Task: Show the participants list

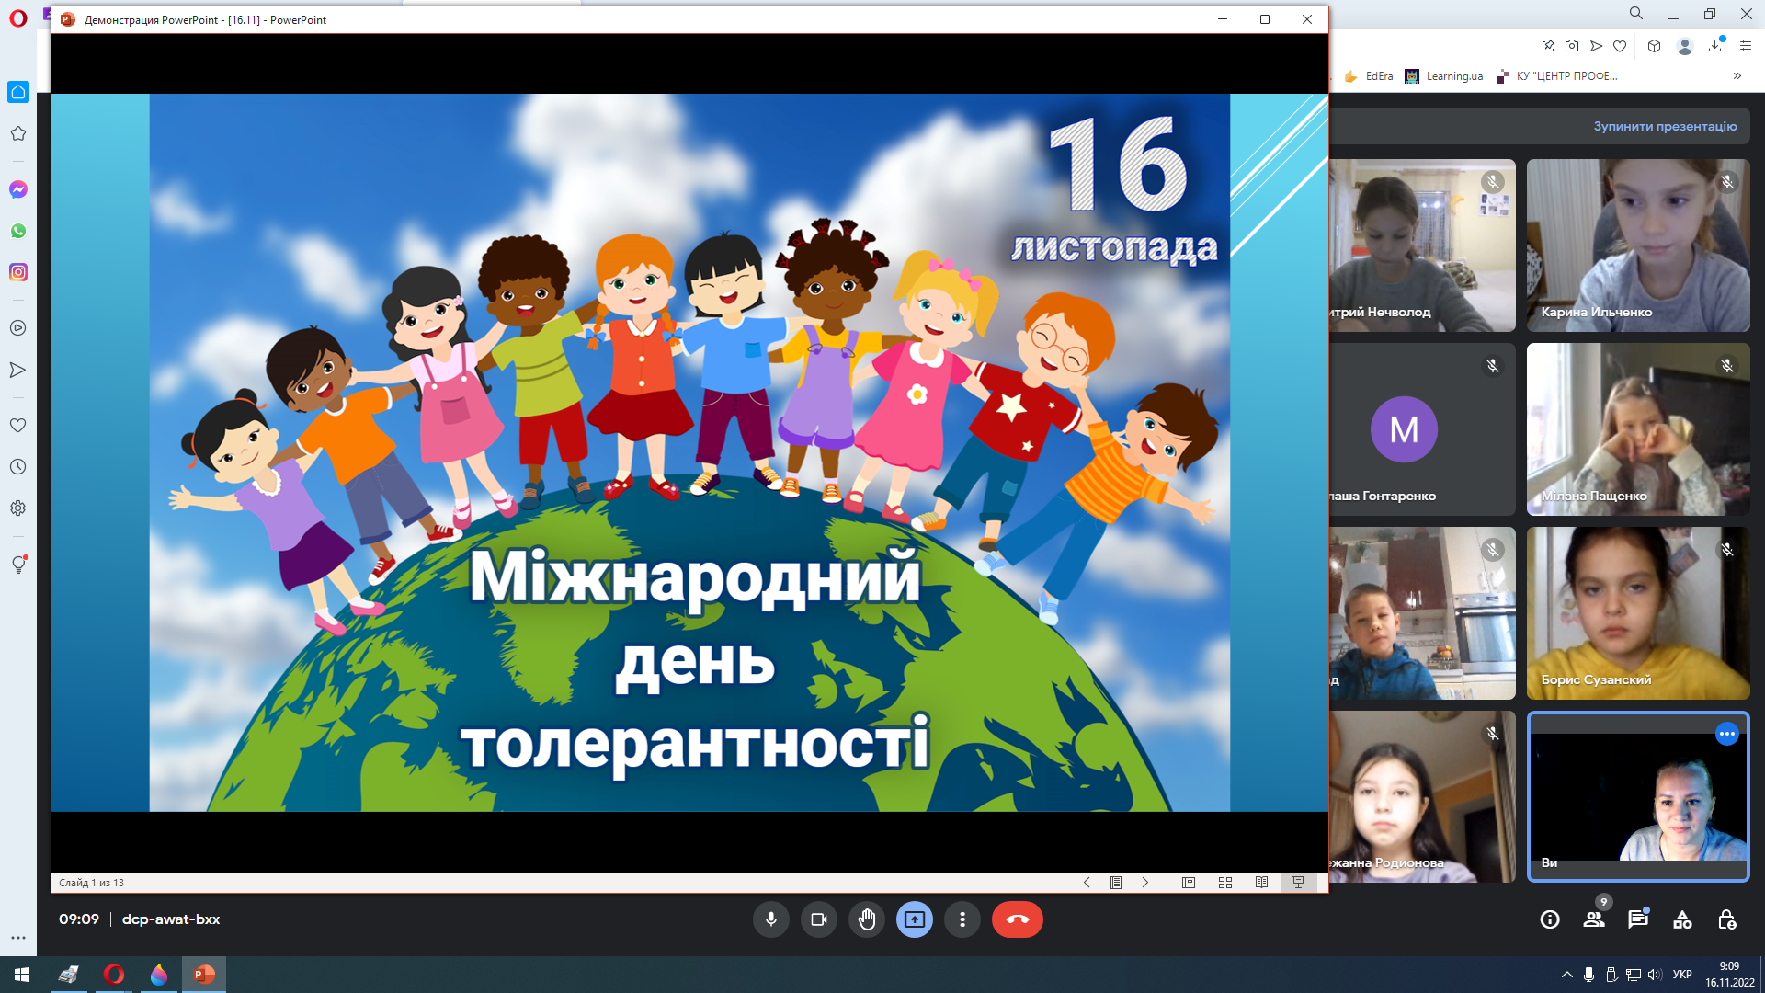Action: (1594, 919)
